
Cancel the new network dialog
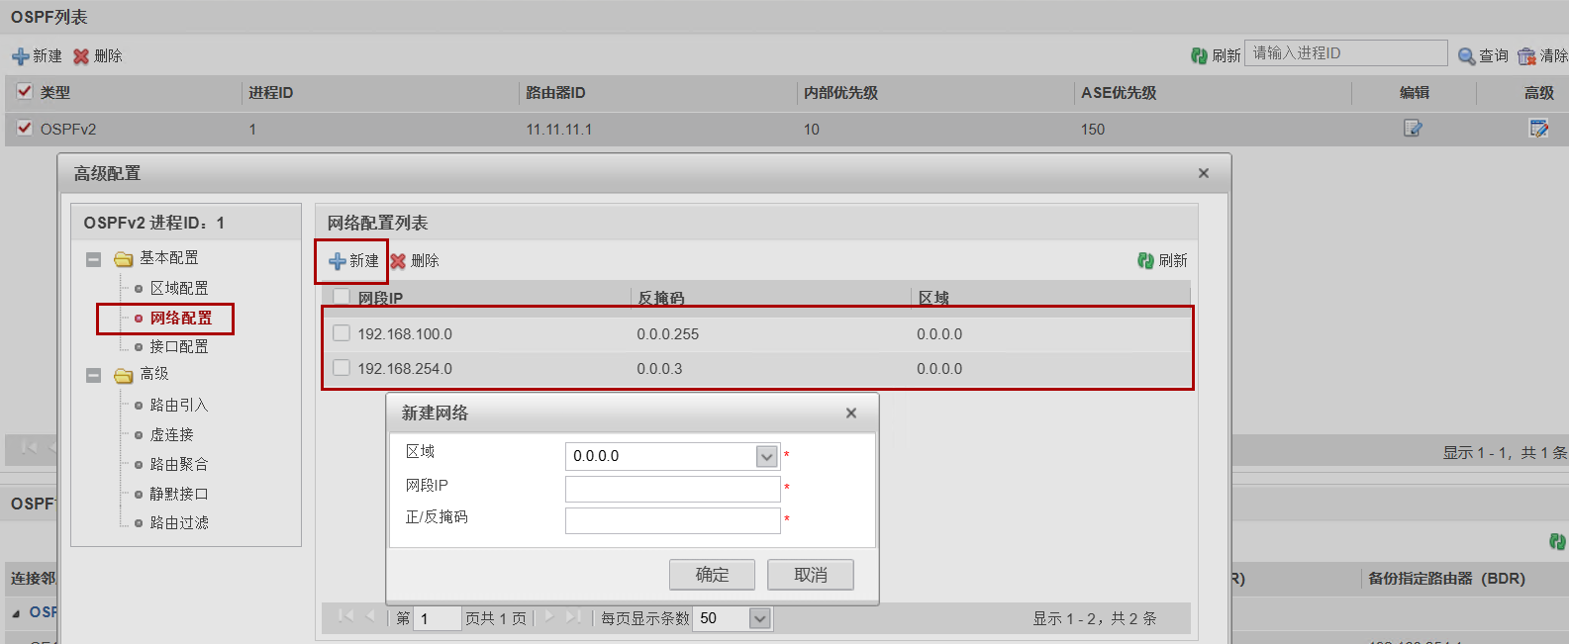click(810, 575)
